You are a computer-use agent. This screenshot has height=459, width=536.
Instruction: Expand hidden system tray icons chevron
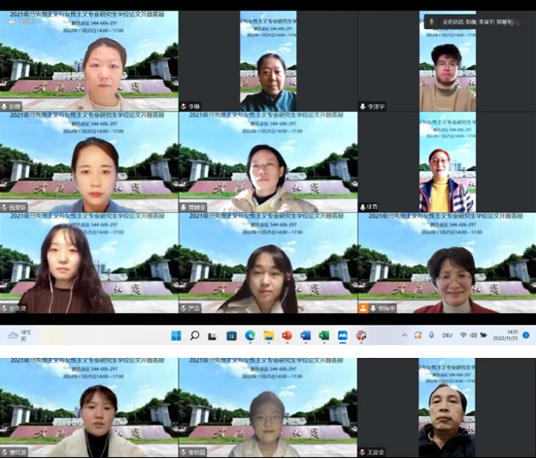[404, 335]
